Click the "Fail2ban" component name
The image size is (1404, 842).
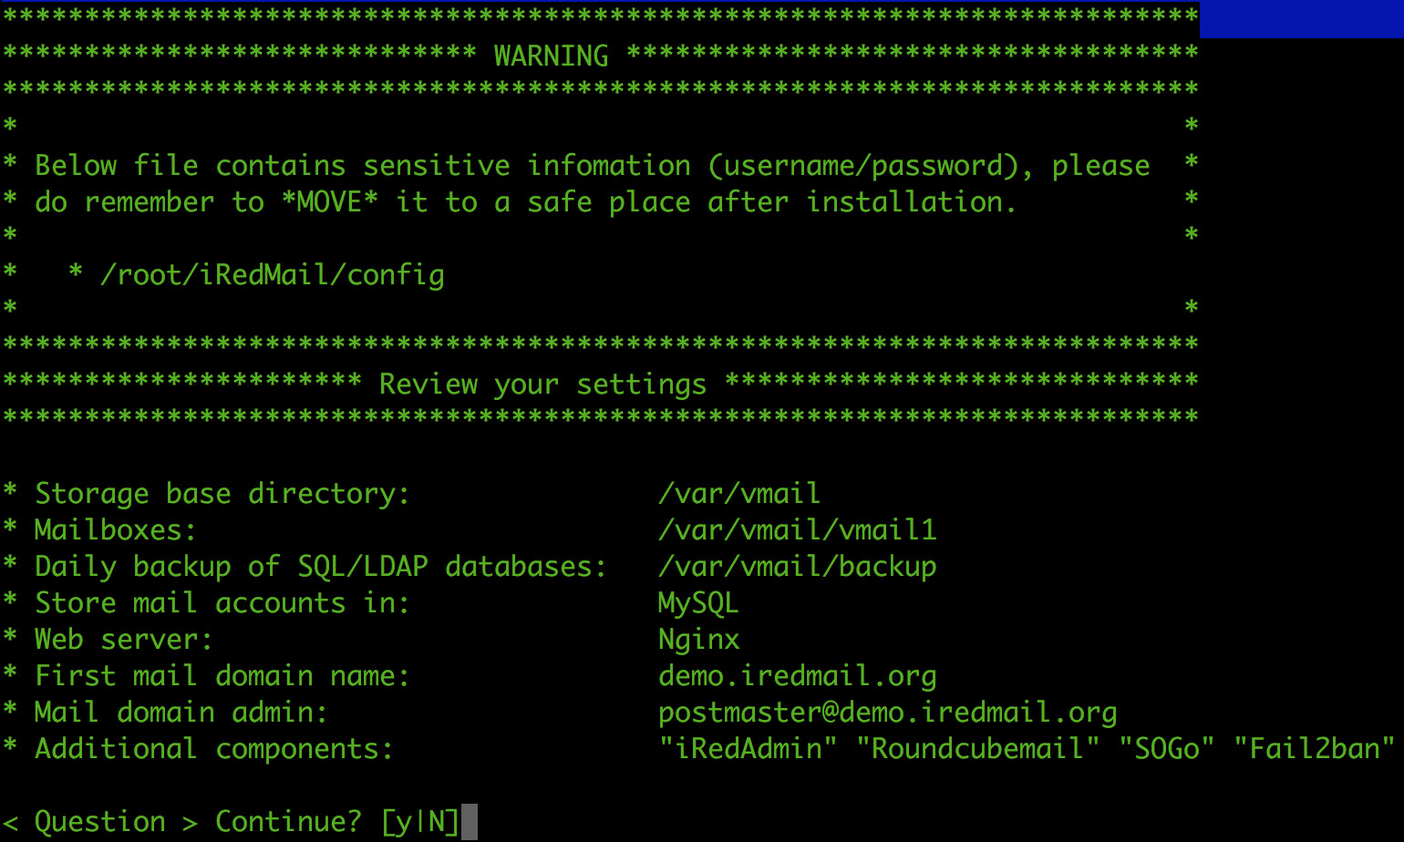pos(1314,749)
